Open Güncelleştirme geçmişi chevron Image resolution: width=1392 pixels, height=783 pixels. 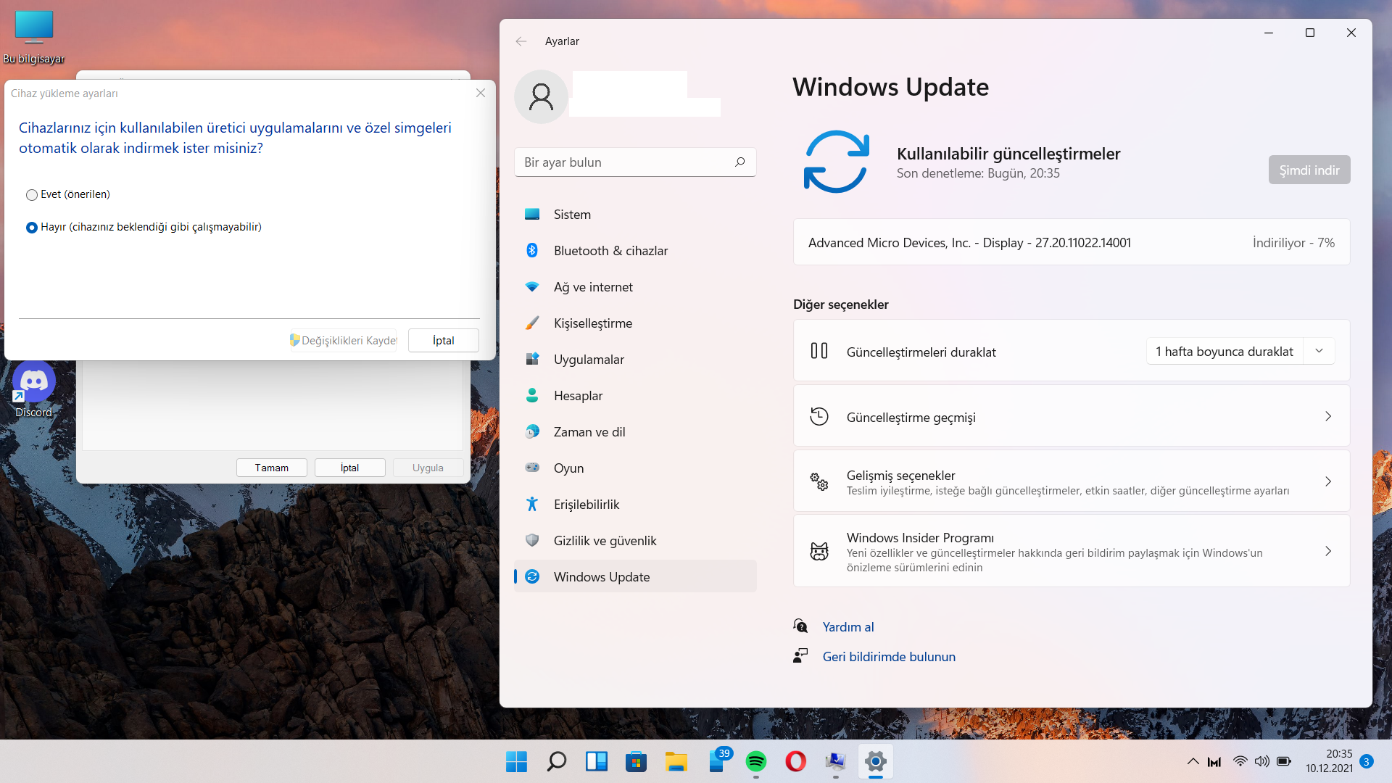1327,416
